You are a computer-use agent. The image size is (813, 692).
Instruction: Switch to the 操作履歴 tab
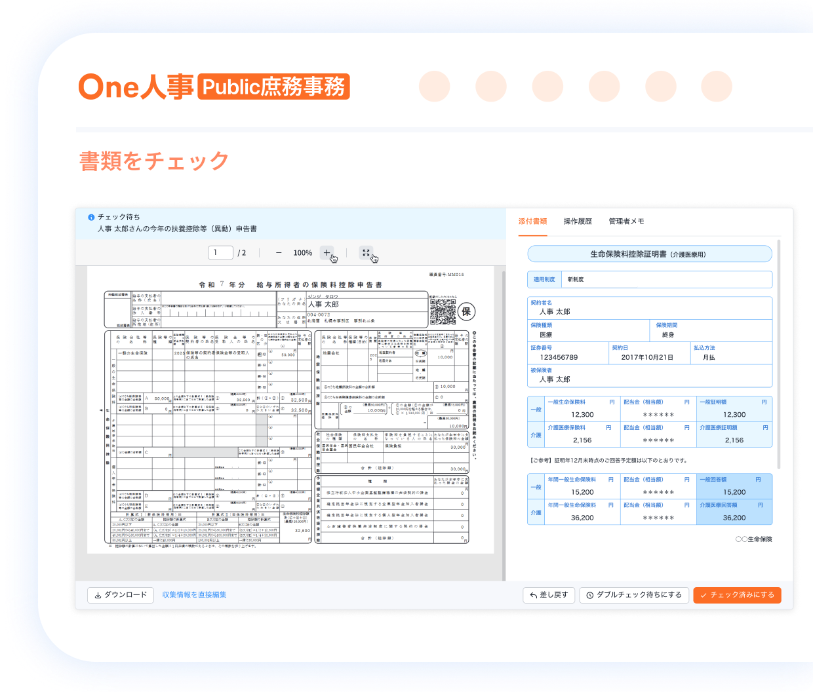578,221
